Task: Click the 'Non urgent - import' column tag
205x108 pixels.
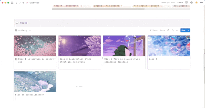Action: 146,6
